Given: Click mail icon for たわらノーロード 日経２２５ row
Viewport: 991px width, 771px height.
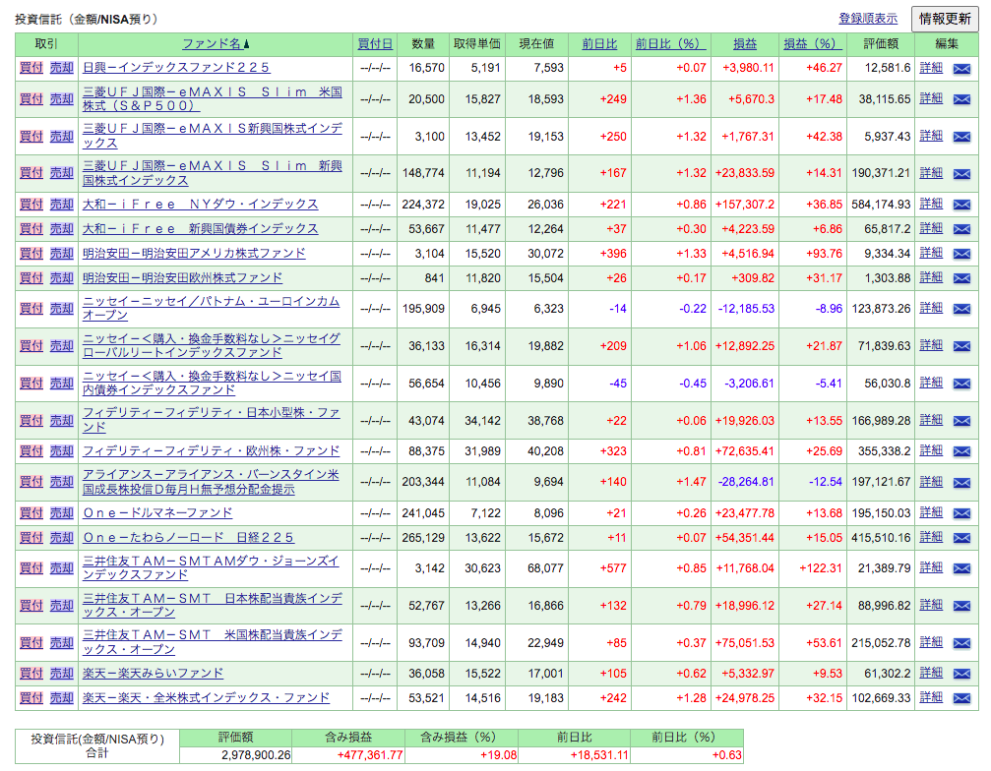Looking at the screenshot, I should [961, 538].
